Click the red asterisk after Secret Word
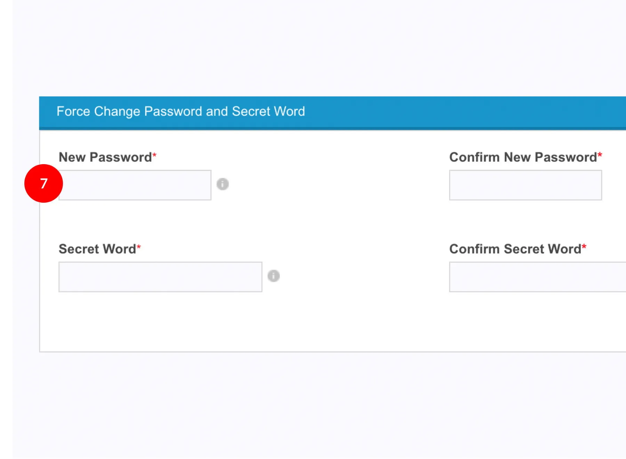Viewport: 626px width, 459px height. [139, 247]
